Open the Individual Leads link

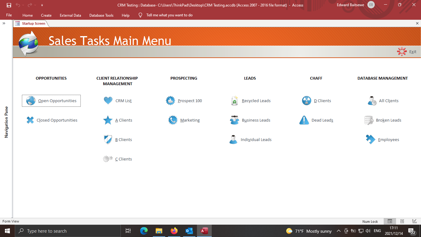pos(256,139)
